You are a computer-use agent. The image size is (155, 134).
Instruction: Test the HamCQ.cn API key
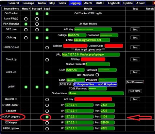(135, 99)
